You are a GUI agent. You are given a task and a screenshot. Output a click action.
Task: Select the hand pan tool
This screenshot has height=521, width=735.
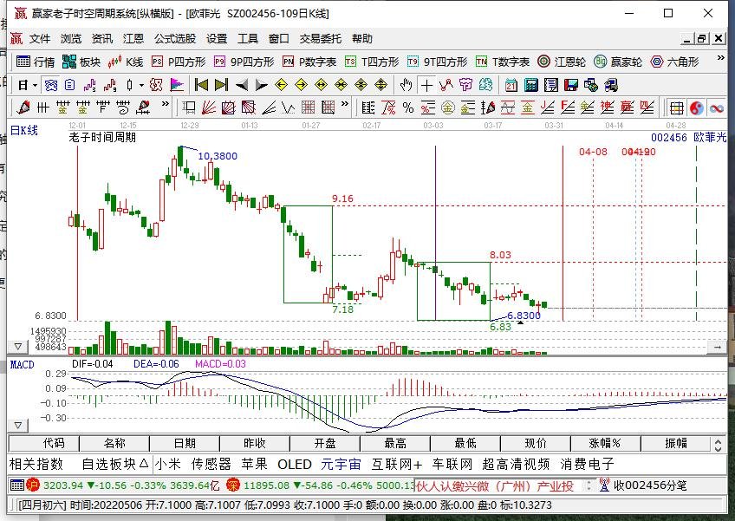(406, 85)
